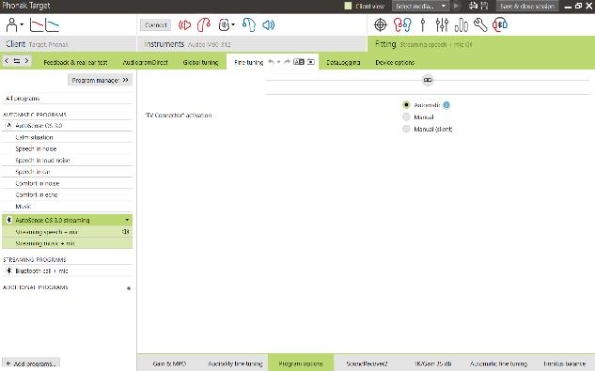Open the Tinnitus balance tab
Screen dimensions: 595x371
564,363
